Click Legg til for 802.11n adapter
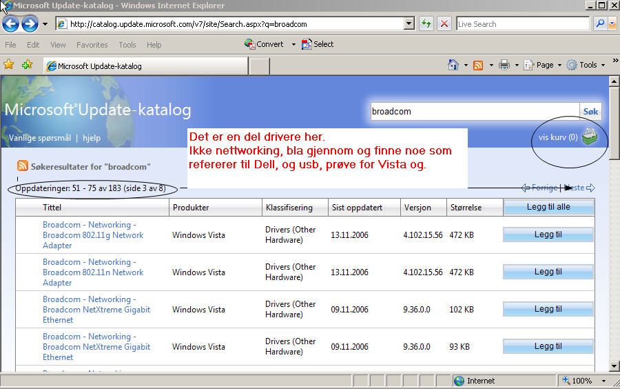620x389 pixels. tap(548, 272)
